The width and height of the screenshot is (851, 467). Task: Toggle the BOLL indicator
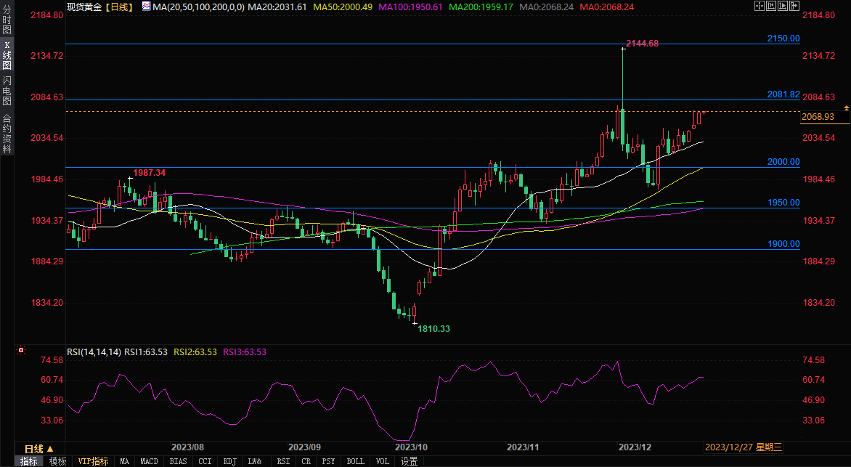(356, 461)
